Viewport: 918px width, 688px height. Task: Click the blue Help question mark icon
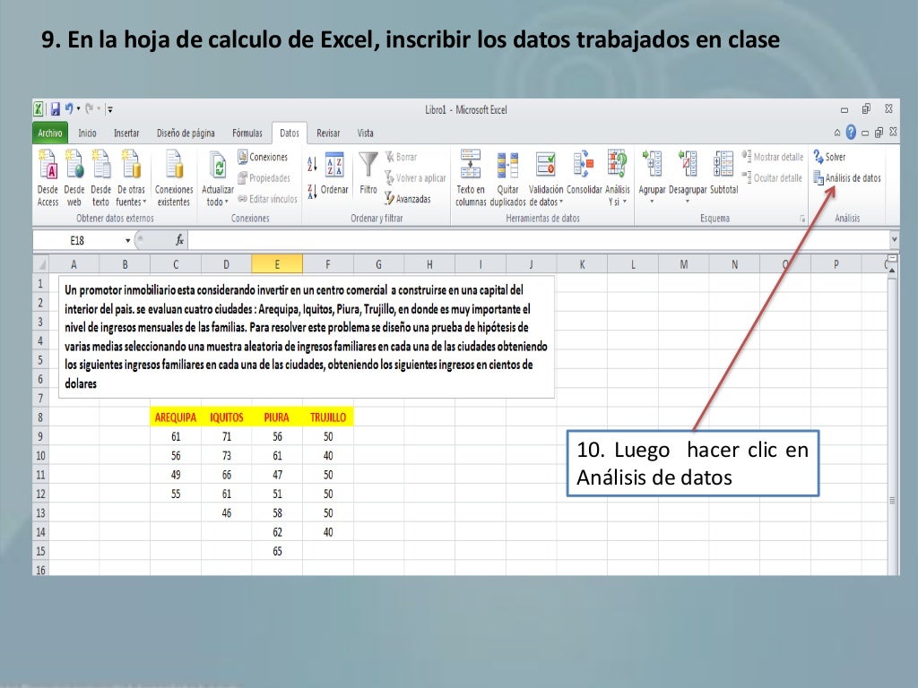(x=851, y=133)
